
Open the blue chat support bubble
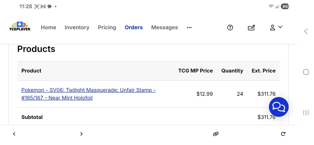pyautogui.click(x=279, y=107)
